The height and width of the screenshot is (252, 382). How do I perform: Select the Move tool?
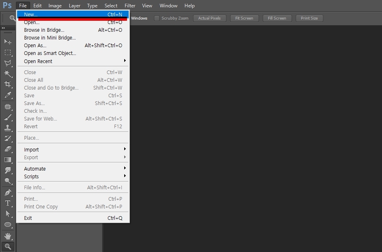coord(8,42)
